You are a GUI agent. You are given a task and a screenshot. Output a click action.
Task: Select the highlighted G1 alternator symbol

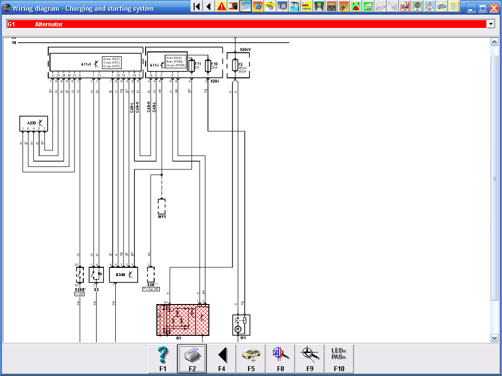click(x=183, y=320)
